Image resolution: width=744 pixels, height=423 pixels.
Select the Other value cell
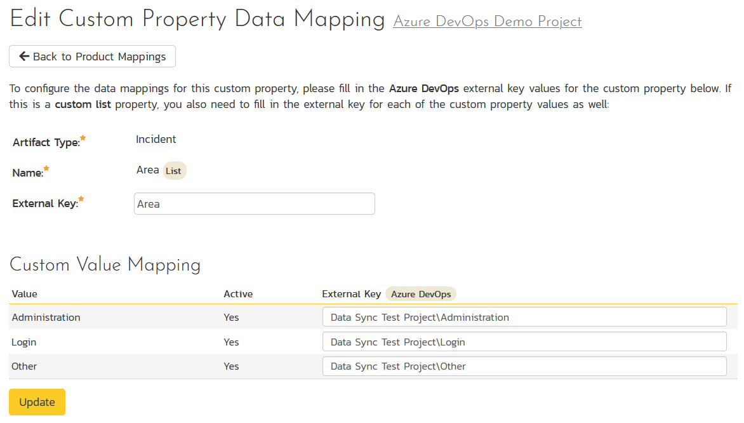24,366
